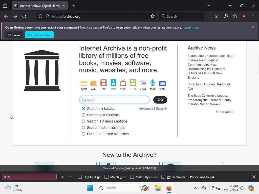Viewport: 259px width, 194px height.
Task: Jump to the previous find match
Action: [x=62, y=177]
